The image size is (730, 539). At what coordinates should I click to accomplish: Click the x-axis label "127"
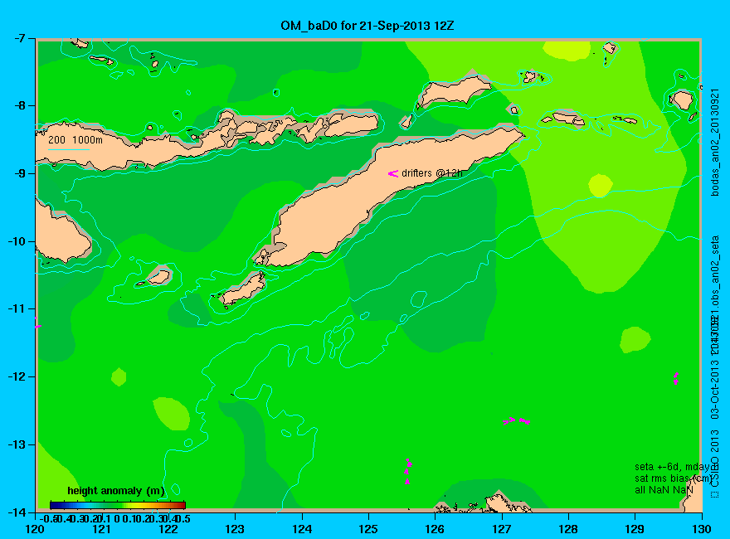tap(502, 529)
